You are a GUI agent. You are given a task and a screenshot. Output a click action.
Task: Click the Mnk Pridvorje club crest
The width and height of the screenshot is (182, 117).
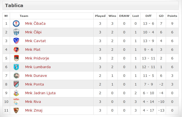[16, 58]
